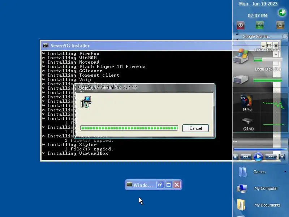Image resolution: width=289 pixels, height=217 pixels.
Task: Click the VirtualBox installer setup icon
Action: click(x=86, y=102)
